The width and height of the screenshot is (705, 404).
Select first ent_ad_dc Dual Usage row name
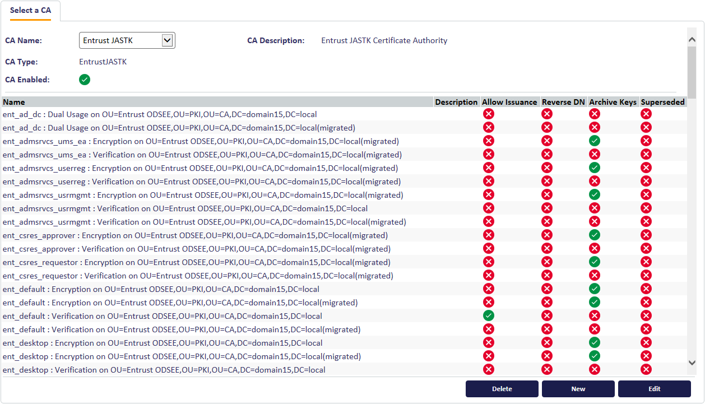pyautogui.click(x=160, y=114)
